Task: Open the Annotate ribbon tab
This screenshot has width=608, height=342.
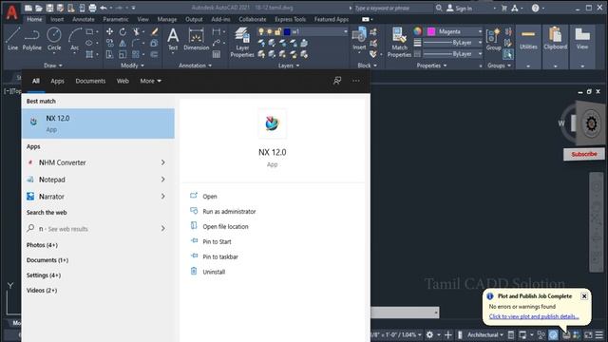Action: [84, 19]
